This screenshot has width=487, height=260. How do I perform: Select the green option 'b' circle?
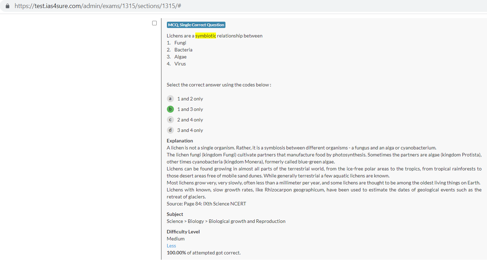coord(170,109)
